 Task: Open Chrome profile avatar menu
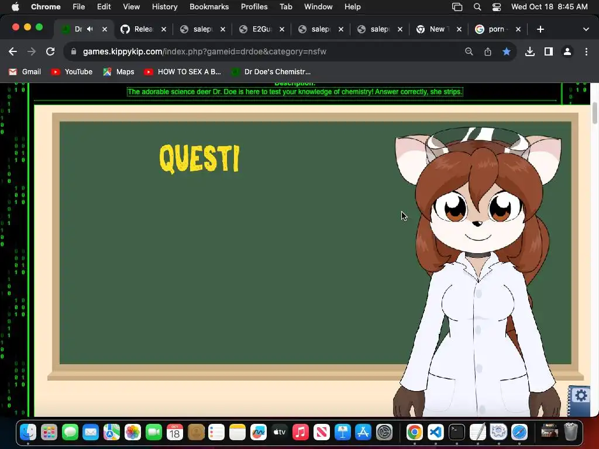pos(567,51)
